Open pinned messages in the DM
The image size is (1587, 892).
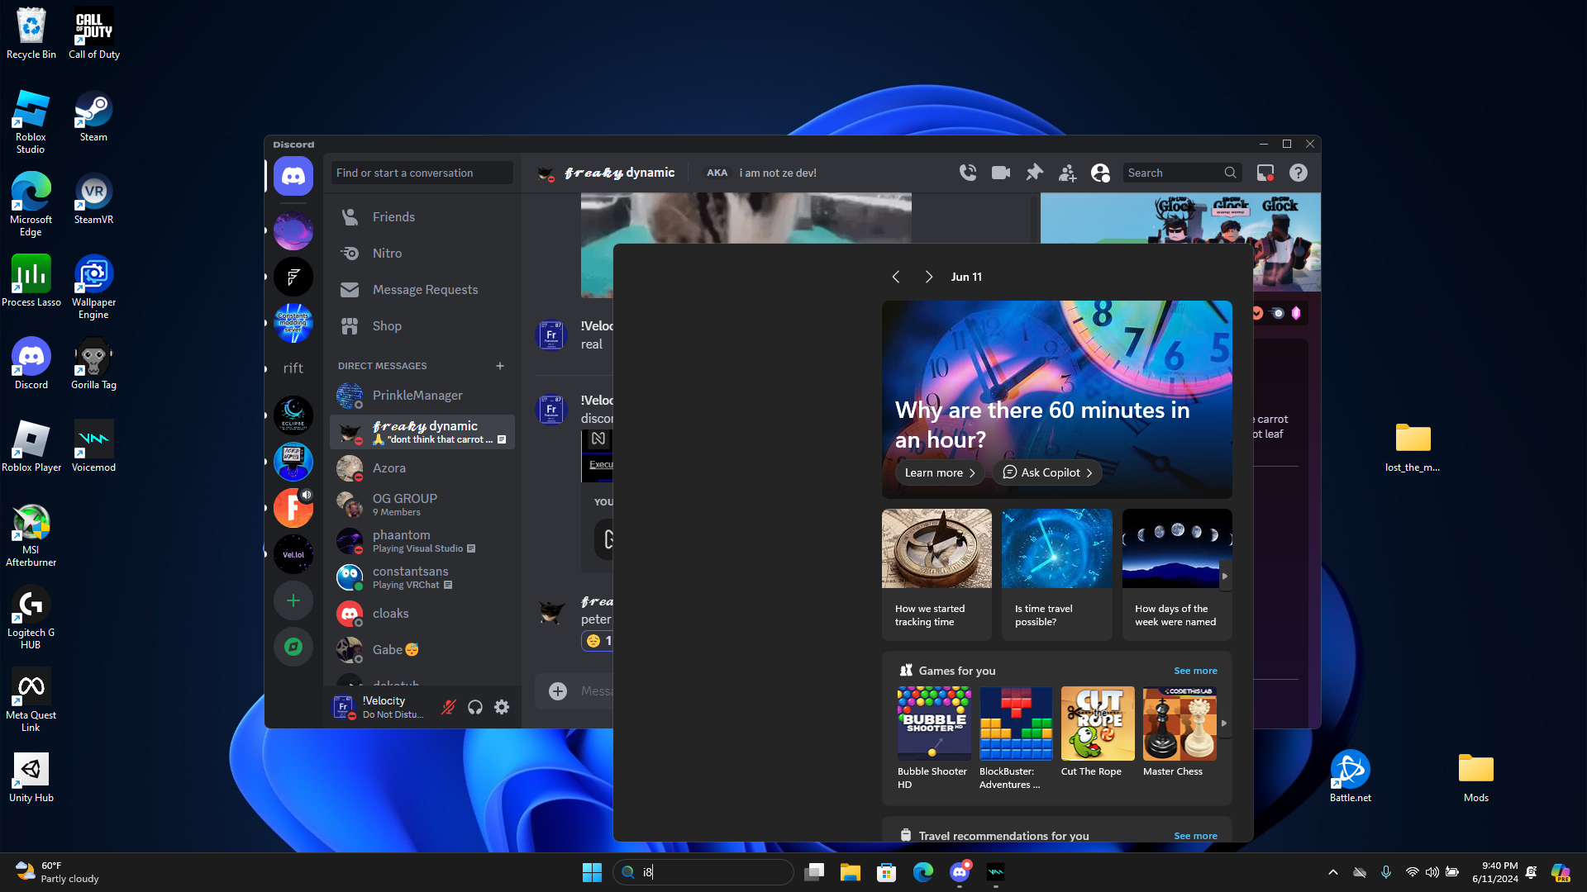coord(1034,173)
